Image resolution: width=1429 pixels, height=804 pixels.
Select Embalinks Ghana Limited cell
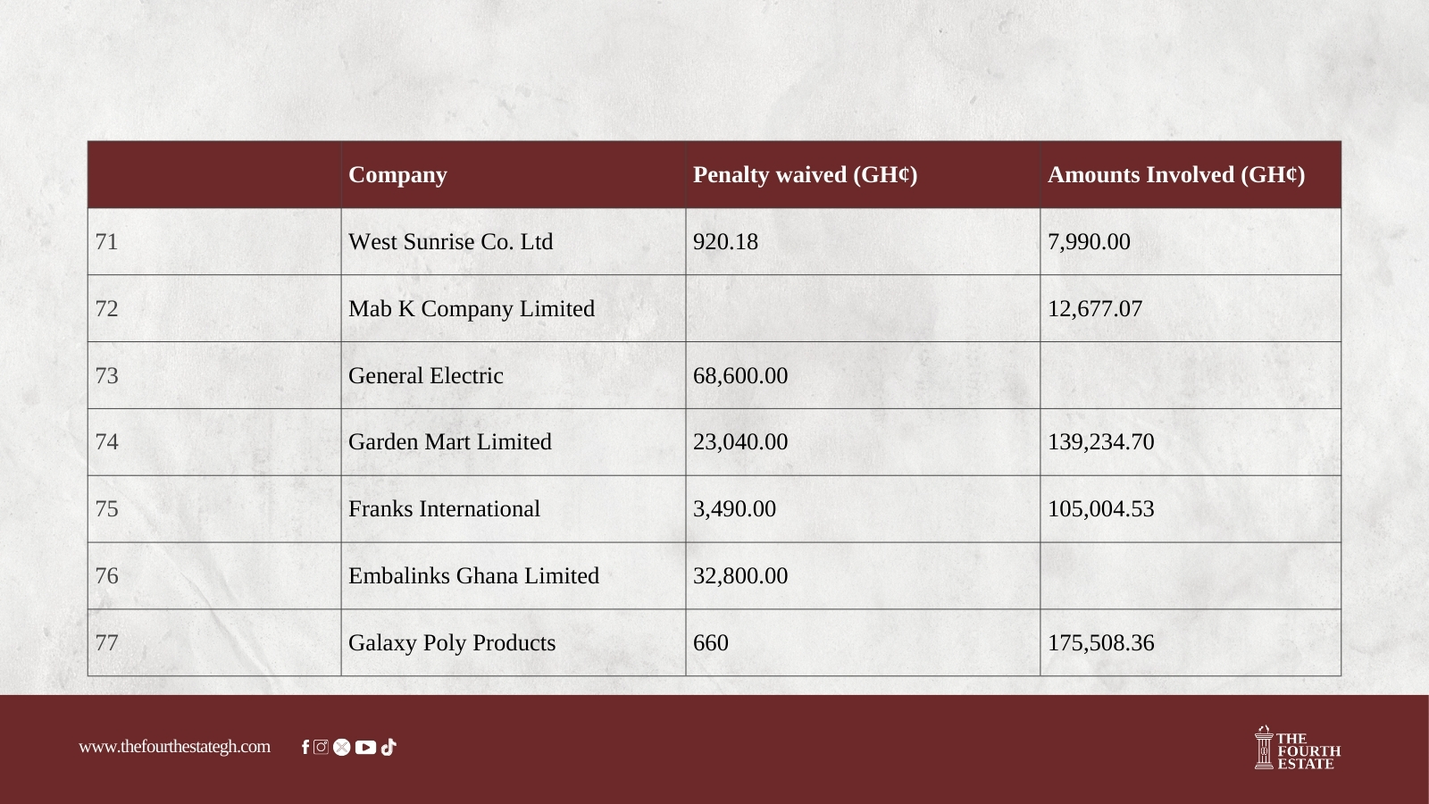pos(514,575)
